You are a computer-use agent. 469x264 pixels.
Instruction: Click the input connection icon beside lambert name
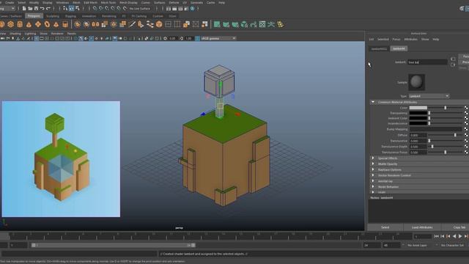pyautogui.click(x=453, y=59)
